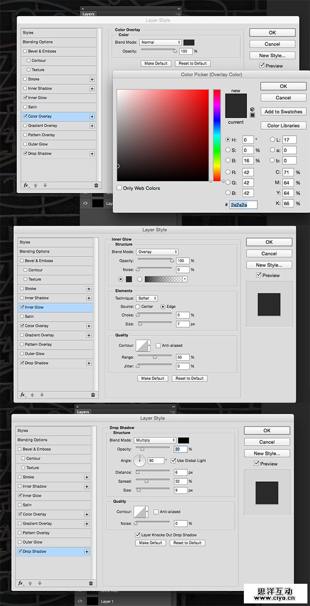Click the web-safe color cube icon in Color Picker
310x606 pixels.
(252, 109)
